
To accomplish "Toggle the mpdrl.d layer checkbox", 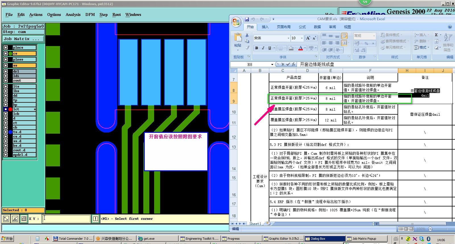I will pyautogui.click(x=6, y=155).
